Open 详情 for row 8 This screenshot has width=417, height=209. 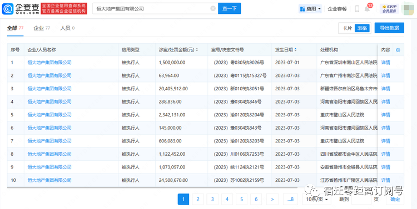point(386,154)
